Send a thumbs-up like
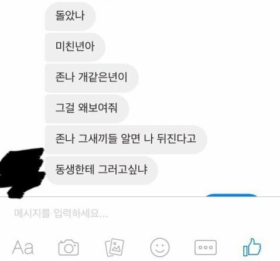 click(x=252, y=247)
